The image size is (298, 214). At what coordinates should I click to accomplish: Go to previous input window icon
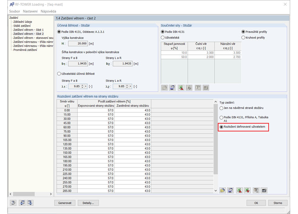coord(22,203)
